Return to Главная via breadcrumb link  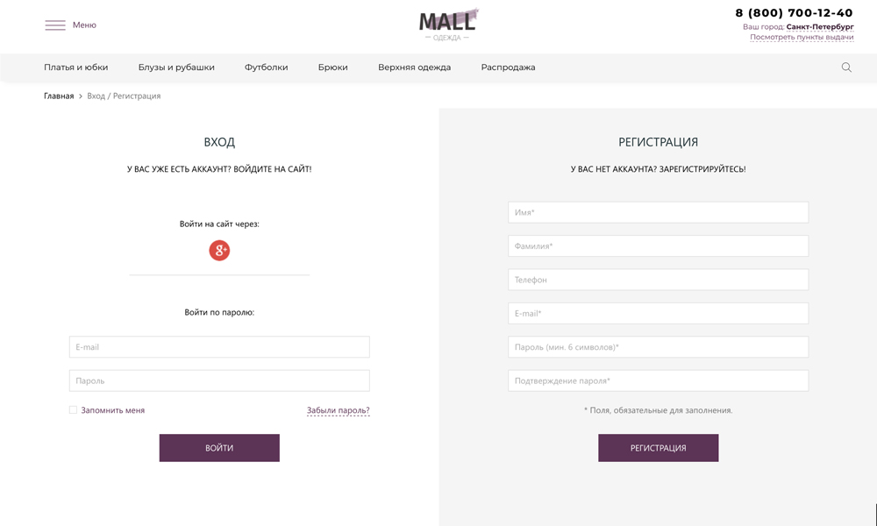coord(58,96)
